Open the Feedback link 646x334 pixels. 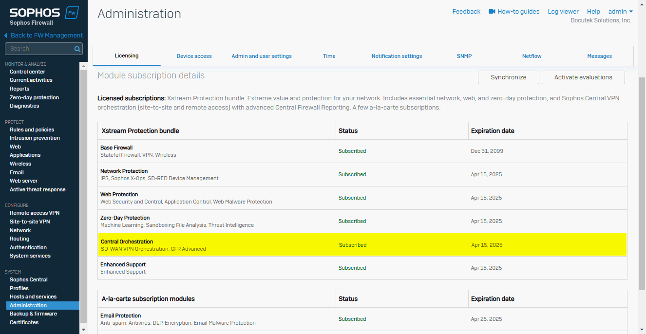pos(466,11)
